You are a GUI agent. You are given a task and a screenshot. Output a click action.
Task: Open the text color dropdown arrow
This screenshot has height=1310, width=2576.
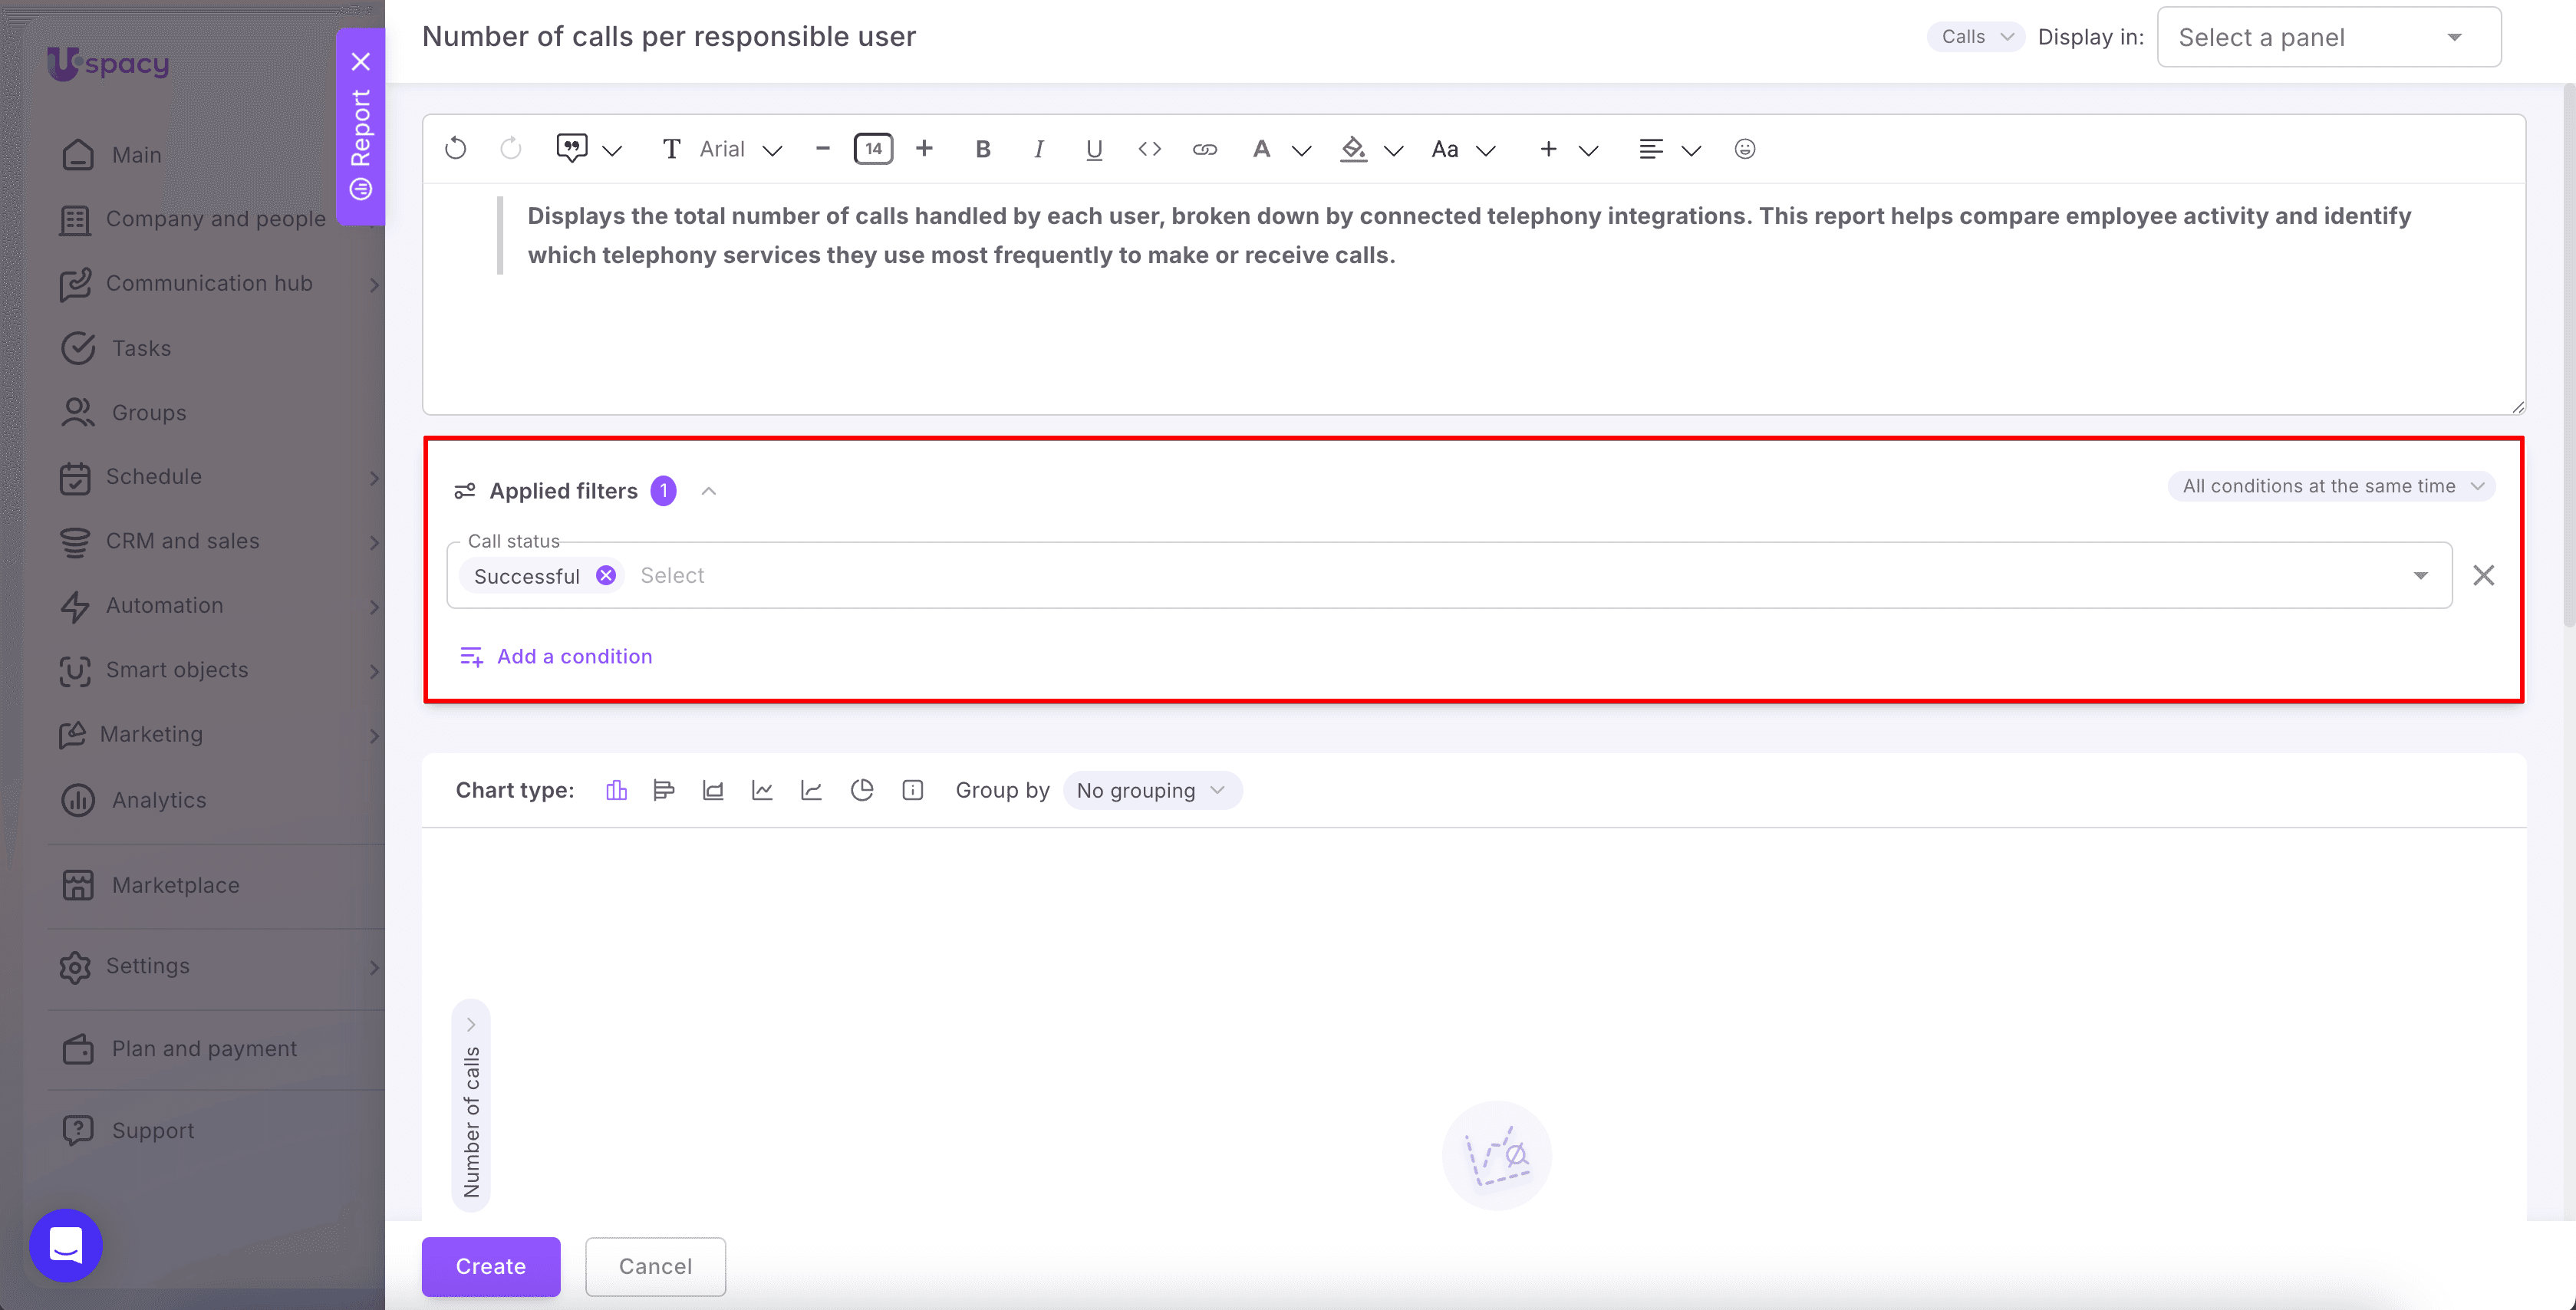pyautogui.click(x=1301, y=150)
